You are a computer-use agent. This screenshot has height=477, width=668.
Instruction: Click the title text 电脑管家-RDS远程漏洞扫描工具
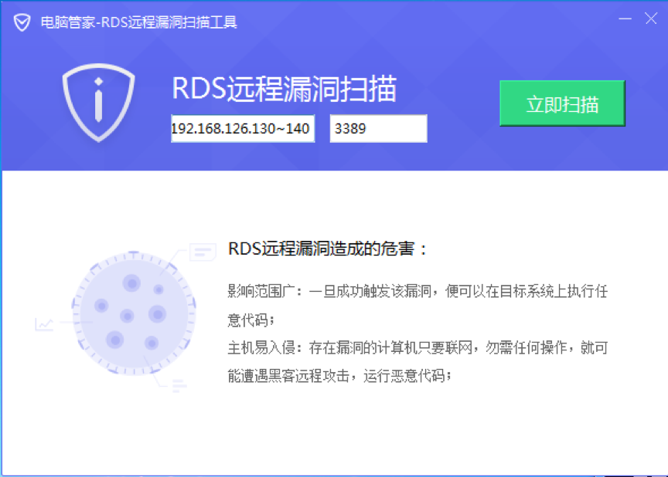[139, 22]
